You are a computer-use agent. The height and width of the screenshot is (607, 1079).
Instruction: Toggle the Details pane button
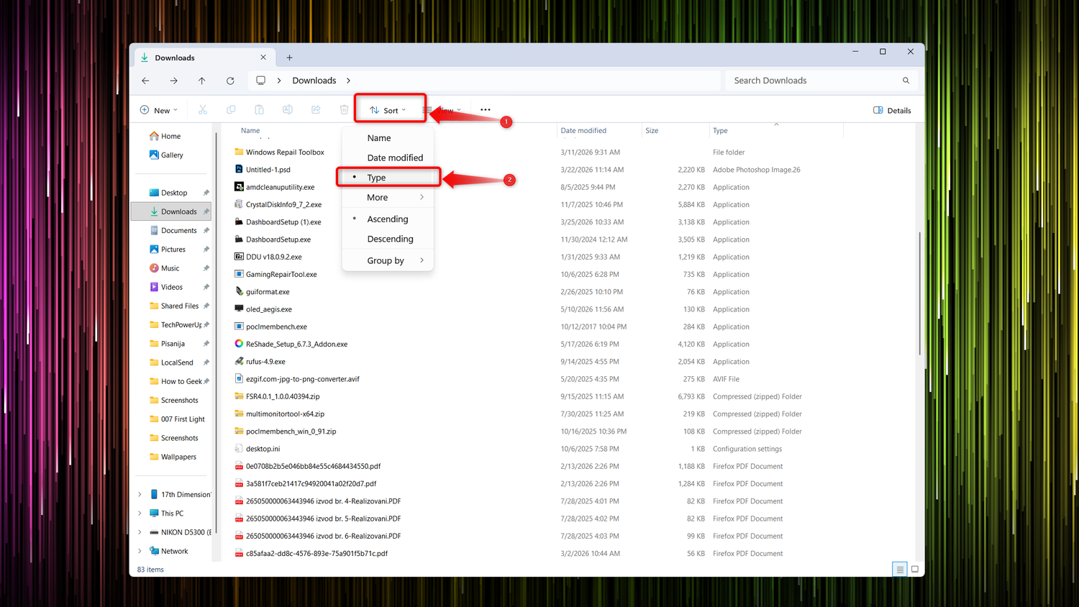(892, 110)
